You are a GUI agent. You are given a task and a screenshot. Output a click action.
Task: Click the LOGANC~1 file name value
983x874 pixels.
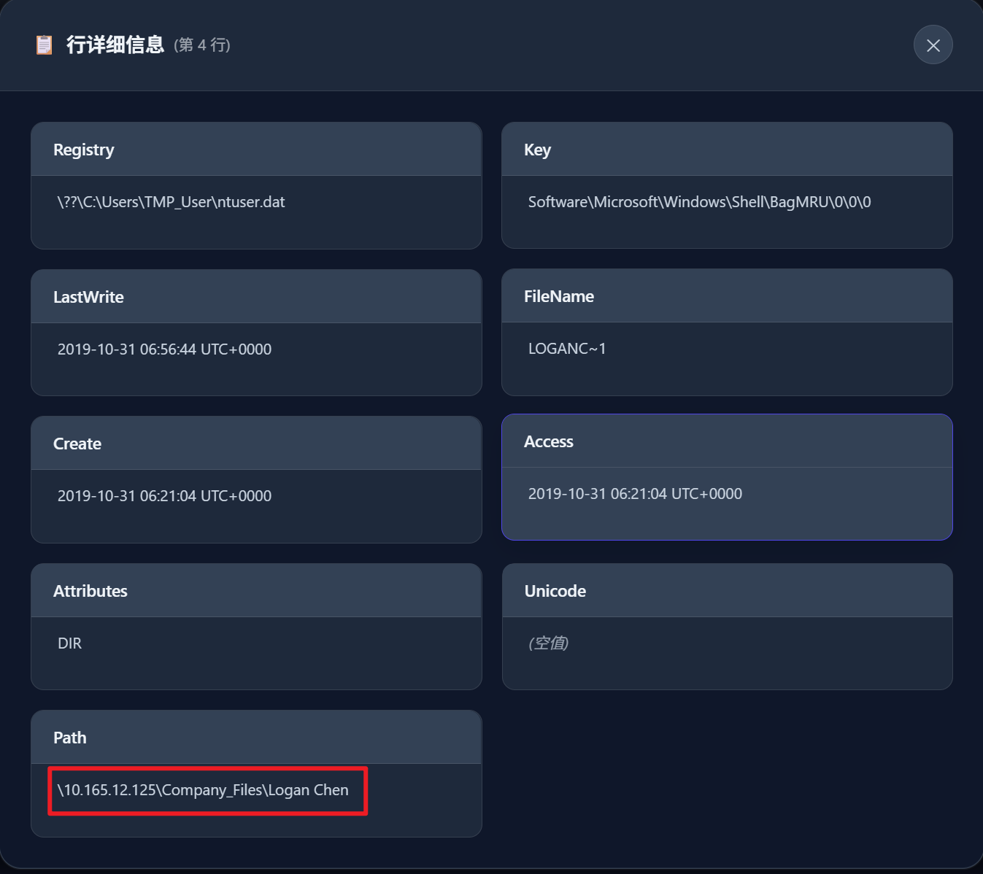tap(567, 349)
